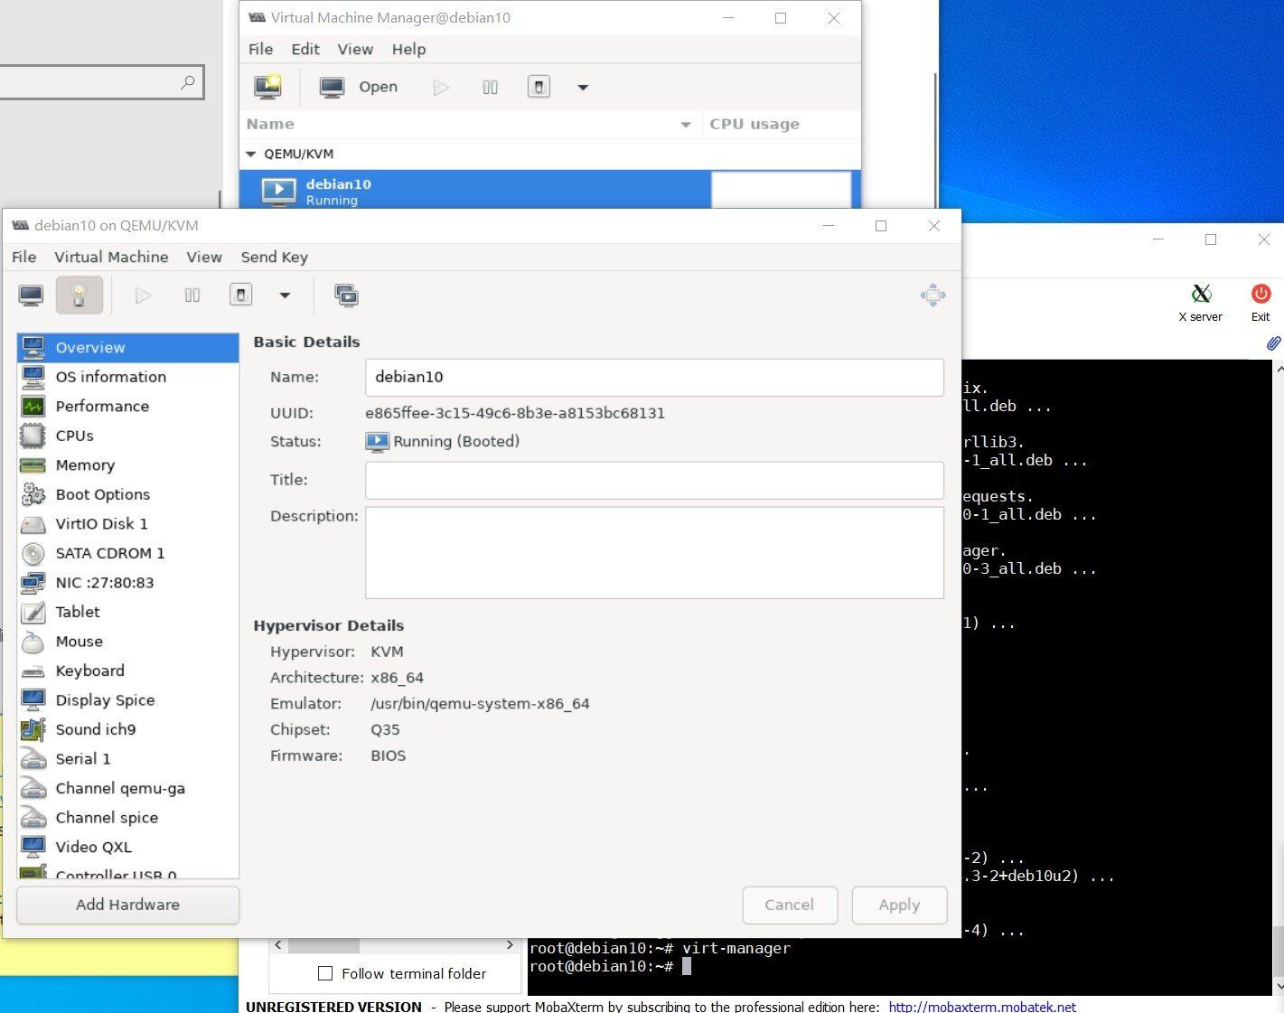
Task: Click the power on play icon in details
Action: (x=143, y=295)
